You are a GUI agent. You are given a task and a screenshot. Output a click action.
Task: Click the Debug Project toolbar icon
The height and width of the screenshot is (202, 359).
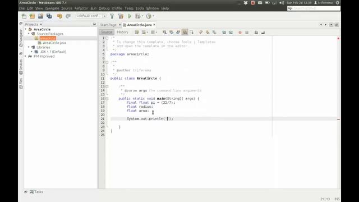[137, 16]
